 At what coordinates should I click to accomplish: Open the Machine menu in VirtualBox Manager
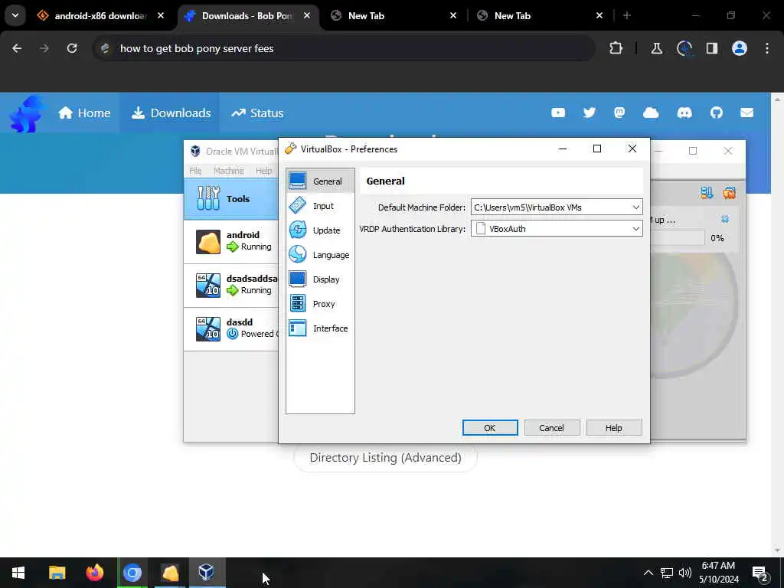pyautogui.click(x=228, y=171)
